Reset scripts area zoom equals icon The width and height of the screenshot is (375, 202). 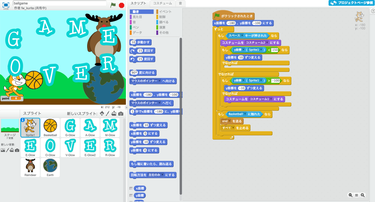[356, 195]
